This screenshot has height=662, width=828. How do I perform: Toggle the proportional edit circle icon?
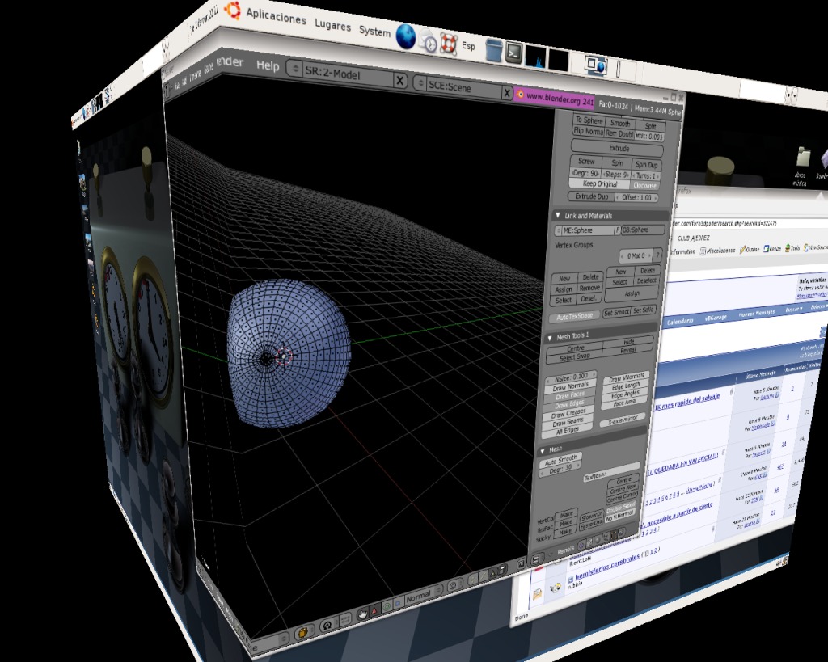coord(453,585)
